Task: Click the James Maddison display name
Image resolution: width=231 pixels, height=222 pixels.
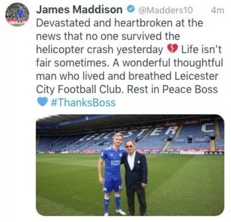Action: pyautogui.click(x=79, y=10)
